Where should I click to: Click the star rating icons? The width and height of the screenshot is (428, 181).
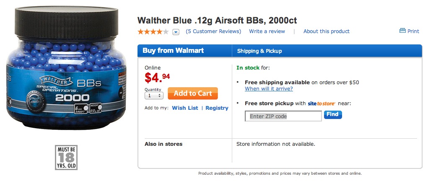pos(153,31)
